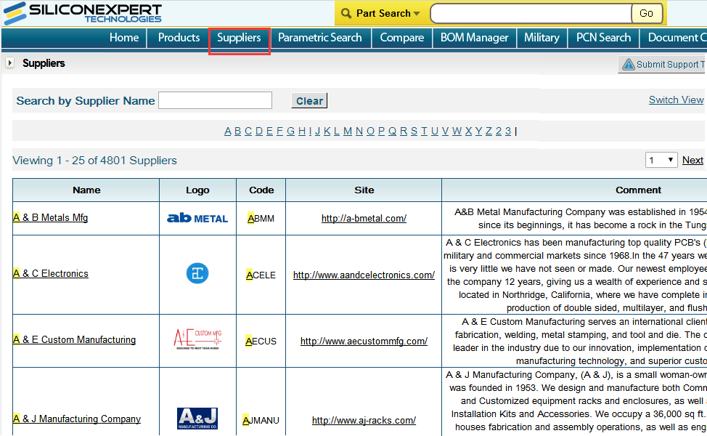Click the AJMANU code cell
Screen dimensions: 707x436
point(261,420)
